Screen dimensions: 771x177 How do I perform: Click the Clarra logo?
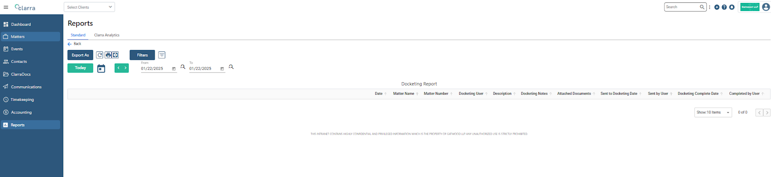pyautogui.click(x=25, y=7)
